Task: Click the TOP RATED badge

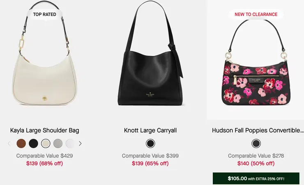Action: (45, 14)
